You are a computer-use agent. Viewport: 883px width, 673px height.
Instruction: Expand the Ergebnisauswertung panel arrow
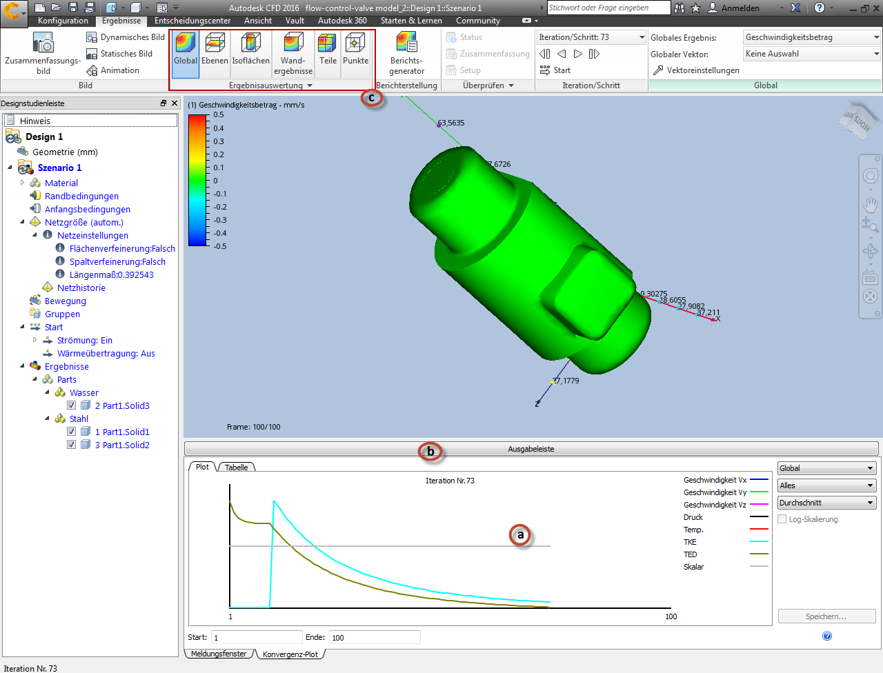[x=310, y=86]
